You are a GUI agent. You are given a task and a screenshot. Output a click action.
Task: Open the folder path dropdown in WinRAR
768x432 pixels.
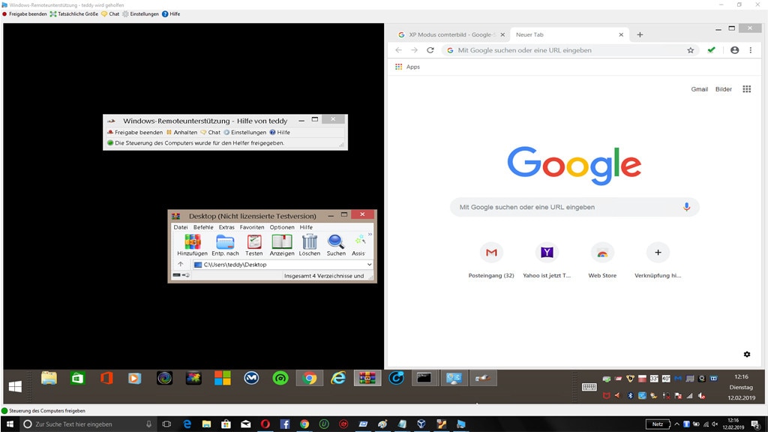tap(370, 263)
